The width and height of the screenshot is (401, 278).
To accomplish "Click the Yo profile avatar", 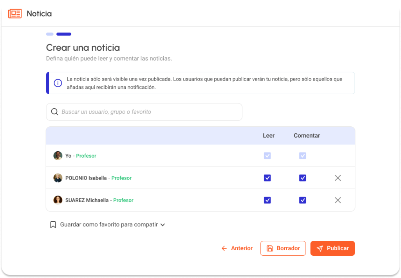I will point(58,156).
